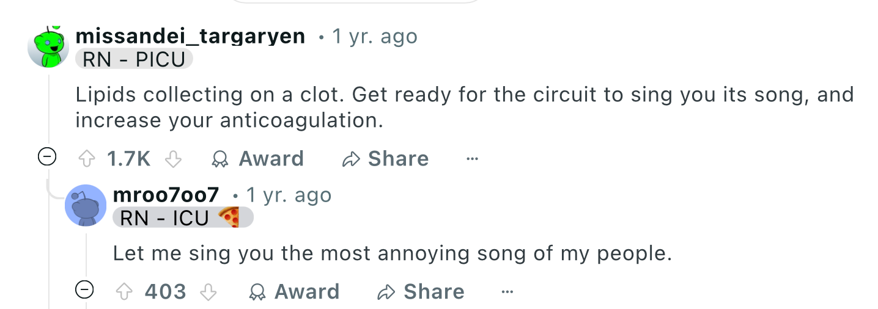The image size is (878, 309).
Task: Share missandei_targaryen's comment
Action: (x=385, y=159)
